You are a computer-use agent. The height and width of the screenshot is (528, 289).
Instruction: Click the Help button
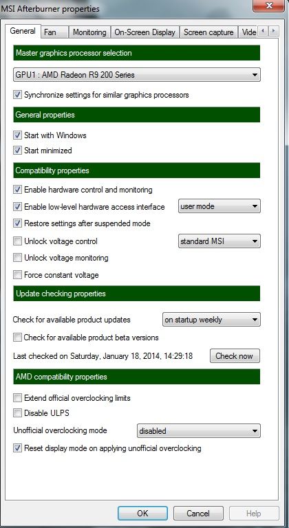point(254,513)
